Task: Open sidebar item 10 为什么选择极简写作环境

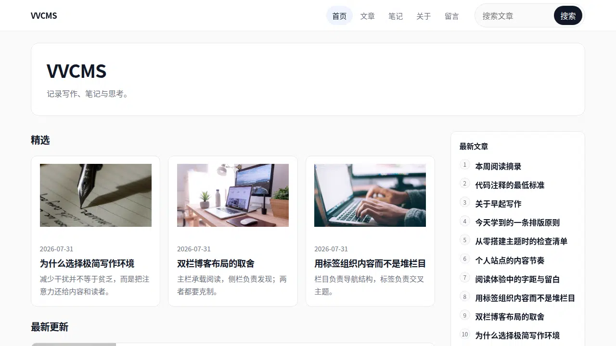Action: coord(517,335)
